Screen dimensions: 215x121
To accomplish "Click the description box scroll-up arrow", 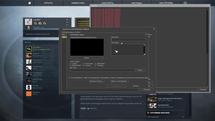I will (x=144, y=45).
